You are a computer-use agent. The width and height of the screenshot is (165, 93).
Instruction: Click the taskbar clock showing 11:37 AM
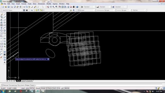point(159,91)
